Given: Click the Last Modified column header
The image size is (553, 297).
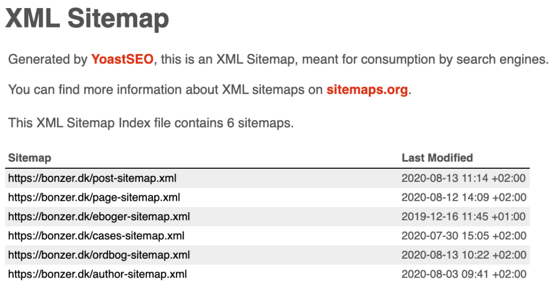Looking at the screenshot, I should coord(437,158).
